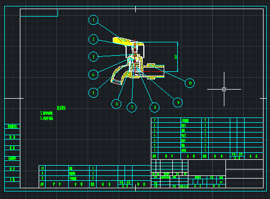270x199 pixels.
Task: Click the faucet spout outlet opening
Action: [116, 82]
